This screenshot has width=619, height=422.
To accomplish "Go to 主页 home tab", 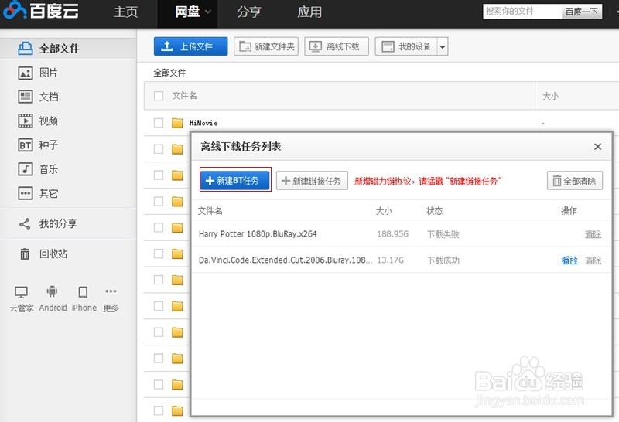I will pos(125,12).
